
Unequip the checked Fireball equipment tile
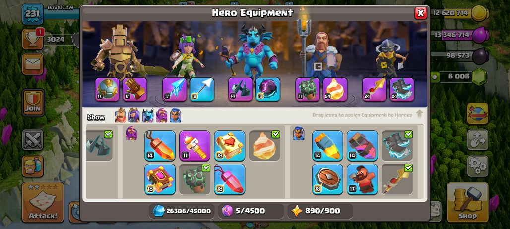[x=264, y=145]
